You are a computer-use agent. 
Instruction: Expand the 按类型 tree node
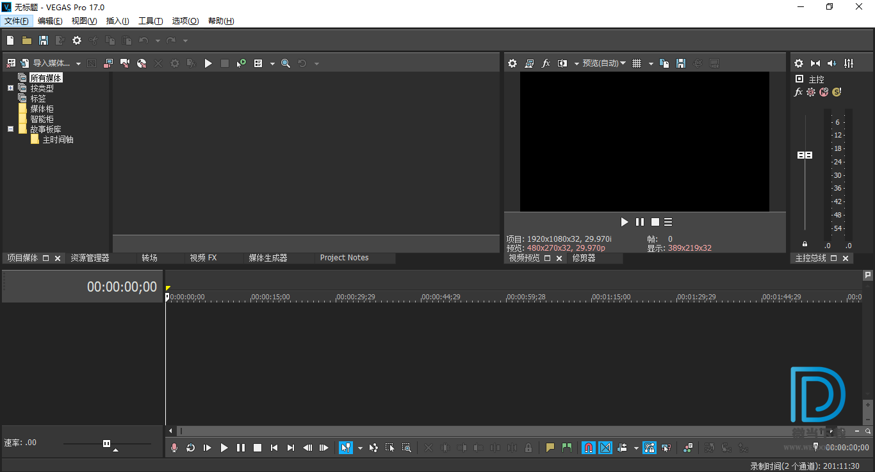coord(10,88)
